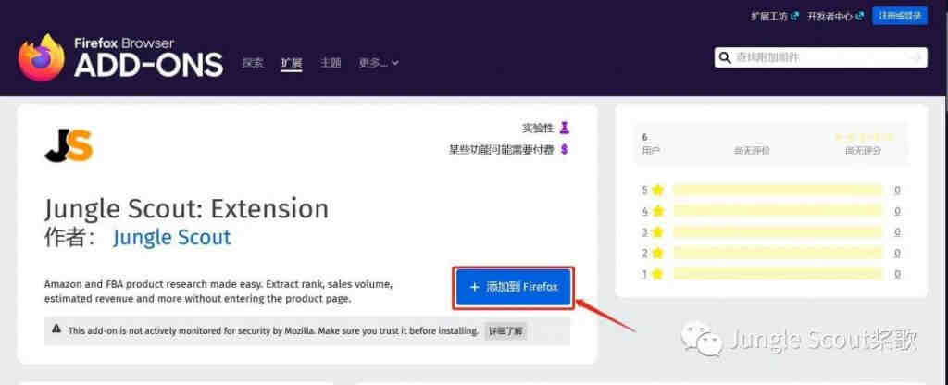Click the Firefox Browser ADD-ONS logo

120,58
